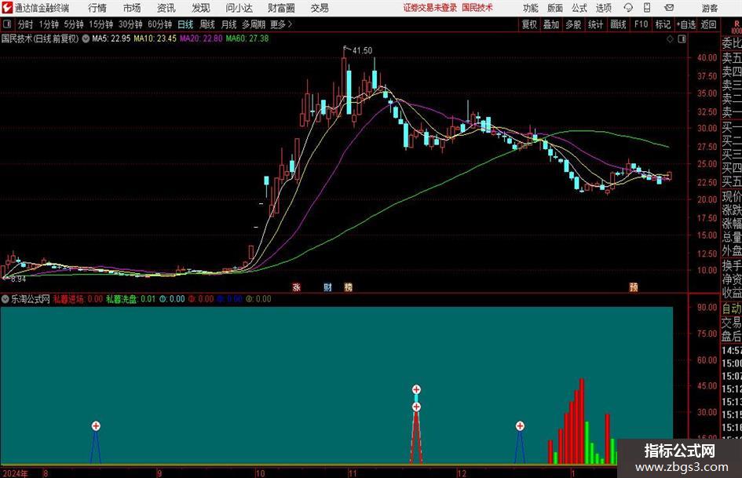The image size is (742, 478).
Task: Switch to 月线 period
Action: pos(228,24)
